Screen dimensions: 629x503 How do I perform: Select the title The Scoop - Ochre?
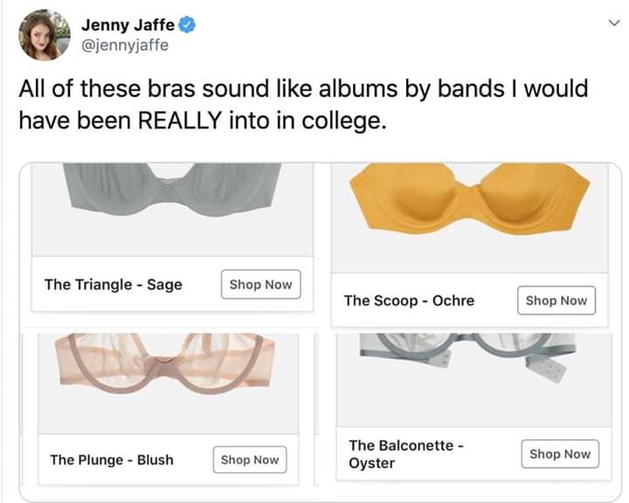click(x=409, y=300)
